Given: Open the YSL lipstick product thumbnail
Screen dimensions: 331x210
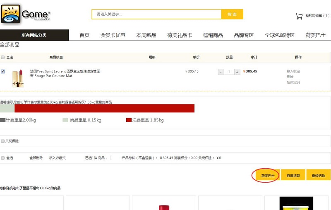Looking at the screenshot, I should tap(18, 78).
